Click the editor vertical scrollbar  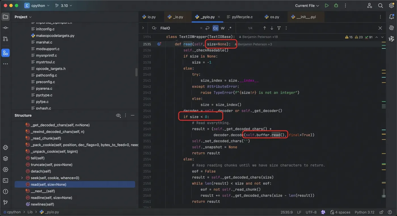[384, 193]
